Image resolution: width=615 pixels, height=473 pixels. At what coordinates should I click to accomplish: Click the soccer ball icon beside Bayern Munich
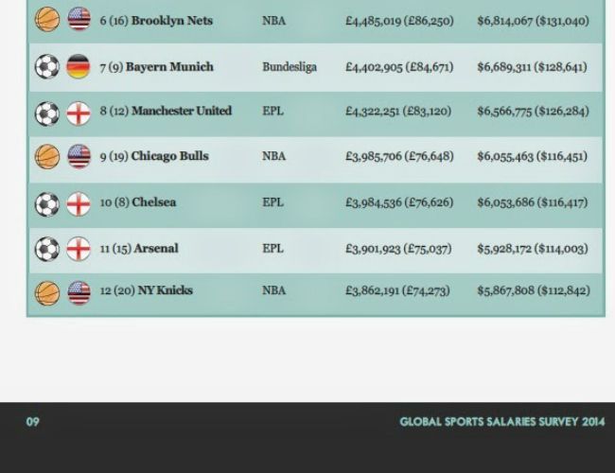point(47,66)
